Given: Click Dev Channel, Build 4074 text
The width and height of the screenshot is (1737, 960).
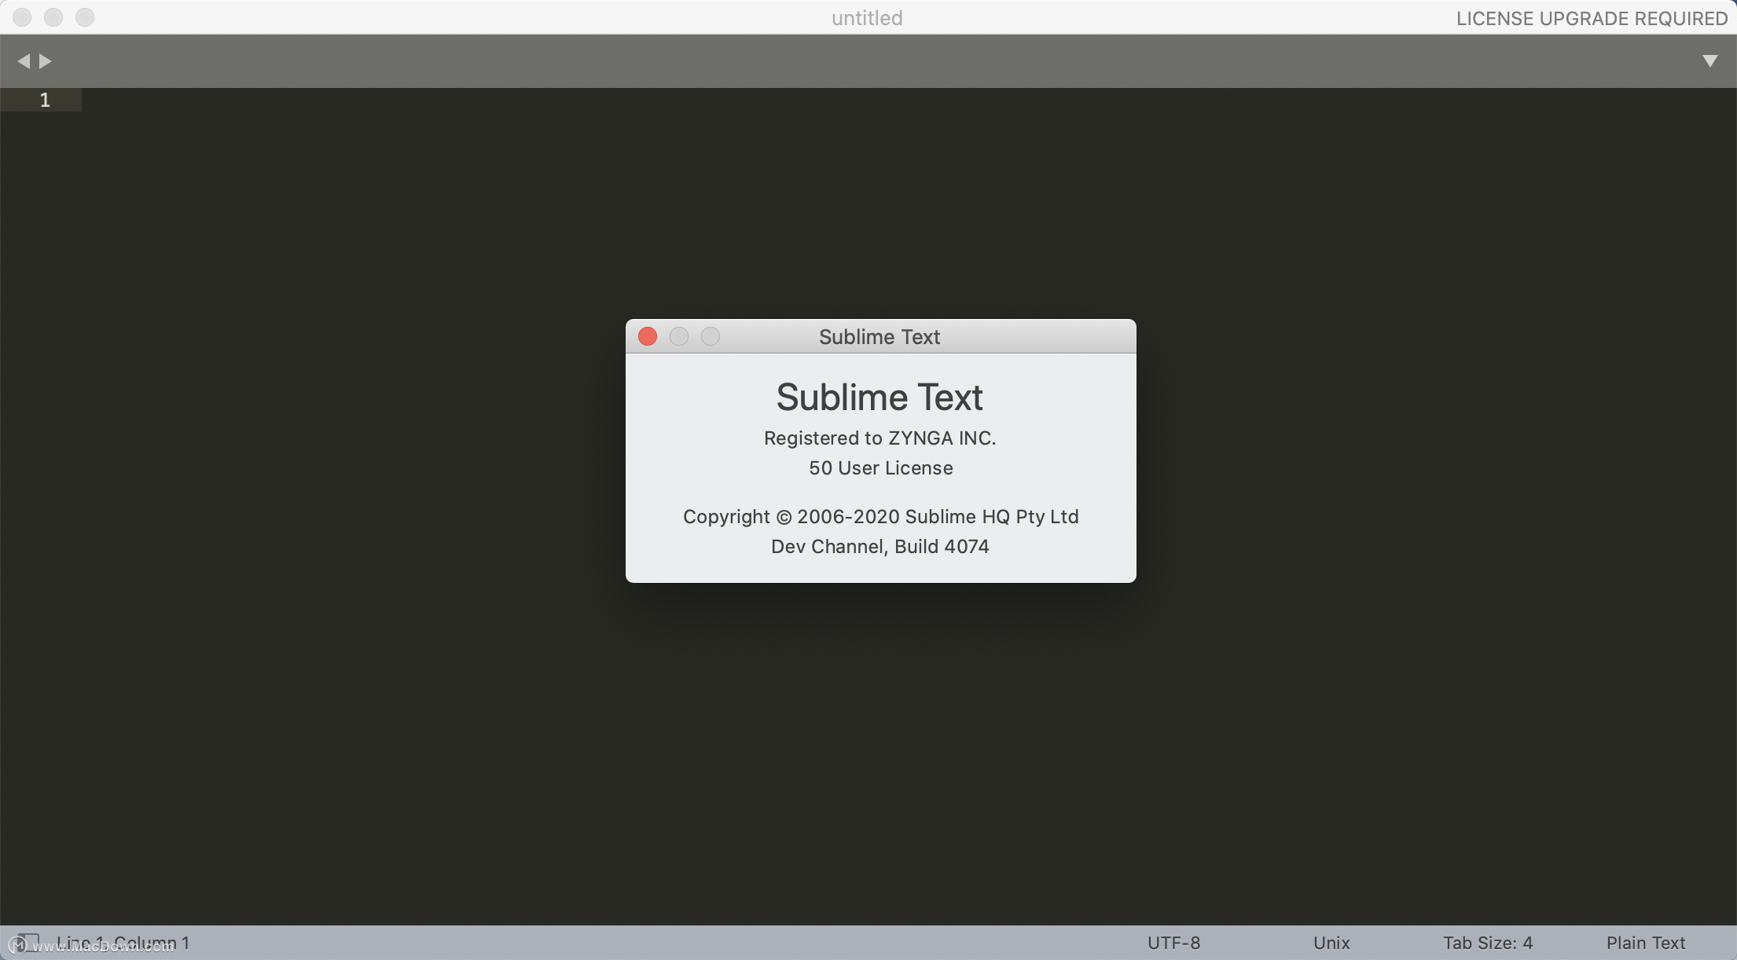Looking at the screenshot, I should 880,546.
